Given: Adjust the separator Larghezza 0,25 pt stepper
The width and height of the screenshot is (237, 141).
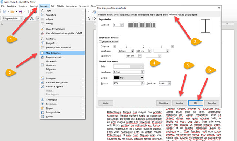Looking at the screenshot, I should tap(143, 72).
